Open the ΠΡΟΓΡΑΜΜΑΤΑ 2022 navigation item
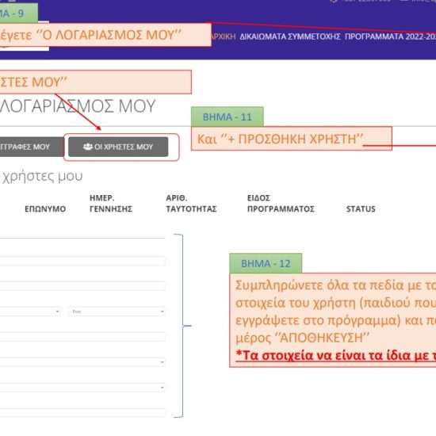The height and width of the screenshot is (436, 436). point(390,36)
